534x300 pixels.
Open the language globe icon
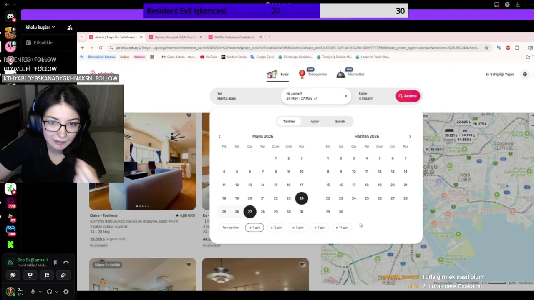(525, 75)
